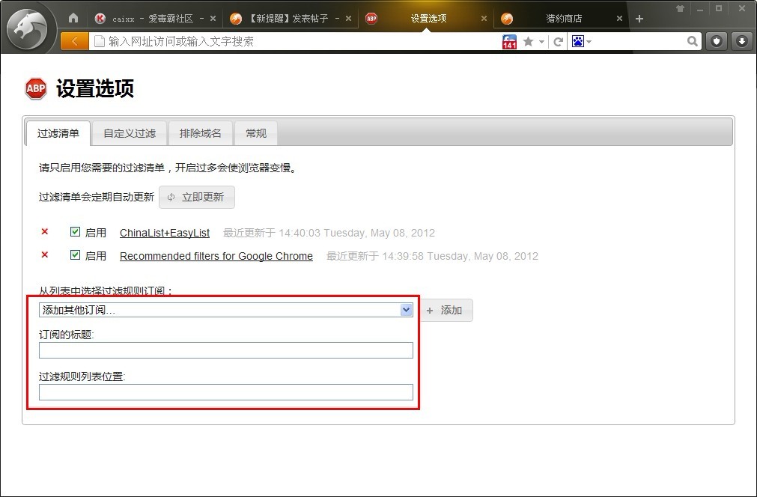Screen dimensions: 757x497
Task: Expand the bookmark star dropdown arrow
Action: point(541,42)
